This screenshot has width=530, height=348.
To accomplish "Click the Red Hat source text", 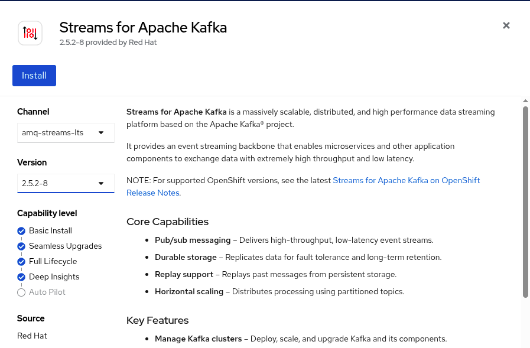I will click(x=32, y=336).
